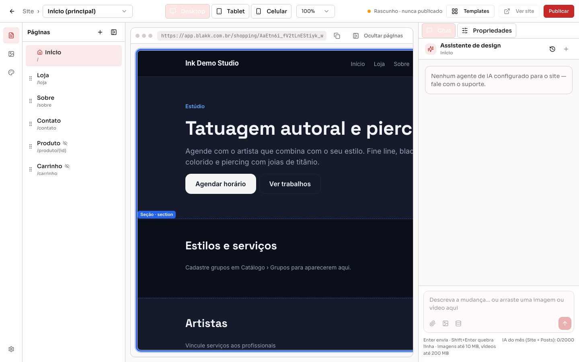Click the Loja nav link in preview
Viewport: 579px width, 362px height.
379,64
